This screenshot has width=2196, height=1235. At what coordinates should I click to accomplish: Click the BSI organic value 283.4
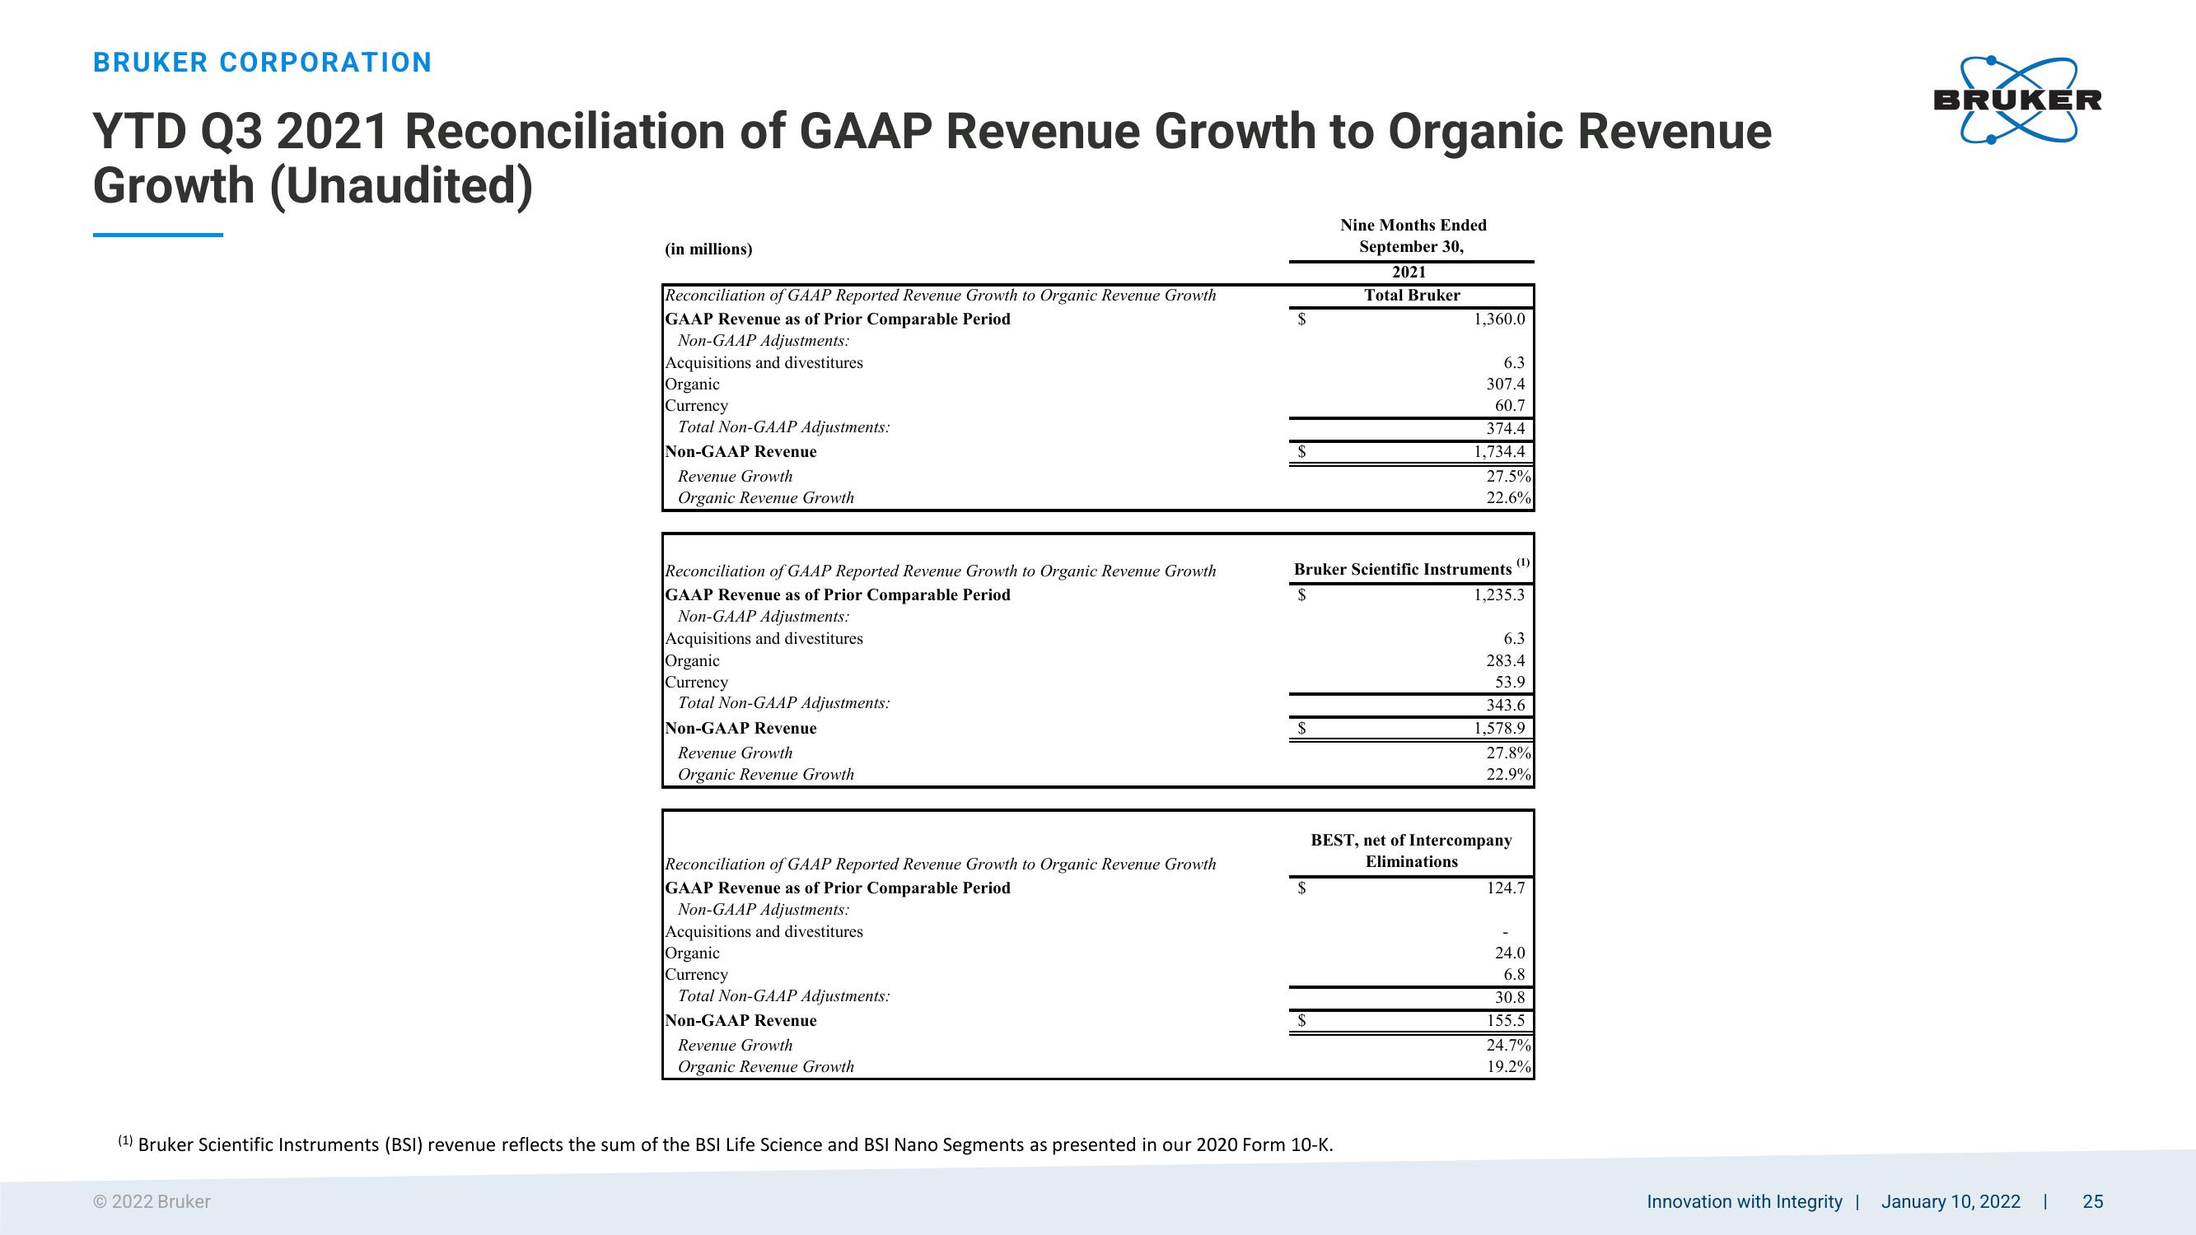(1506, 660)
